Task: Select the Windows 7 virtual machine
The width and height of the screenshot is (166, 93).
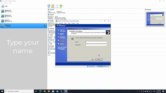Action: [24, 21]
